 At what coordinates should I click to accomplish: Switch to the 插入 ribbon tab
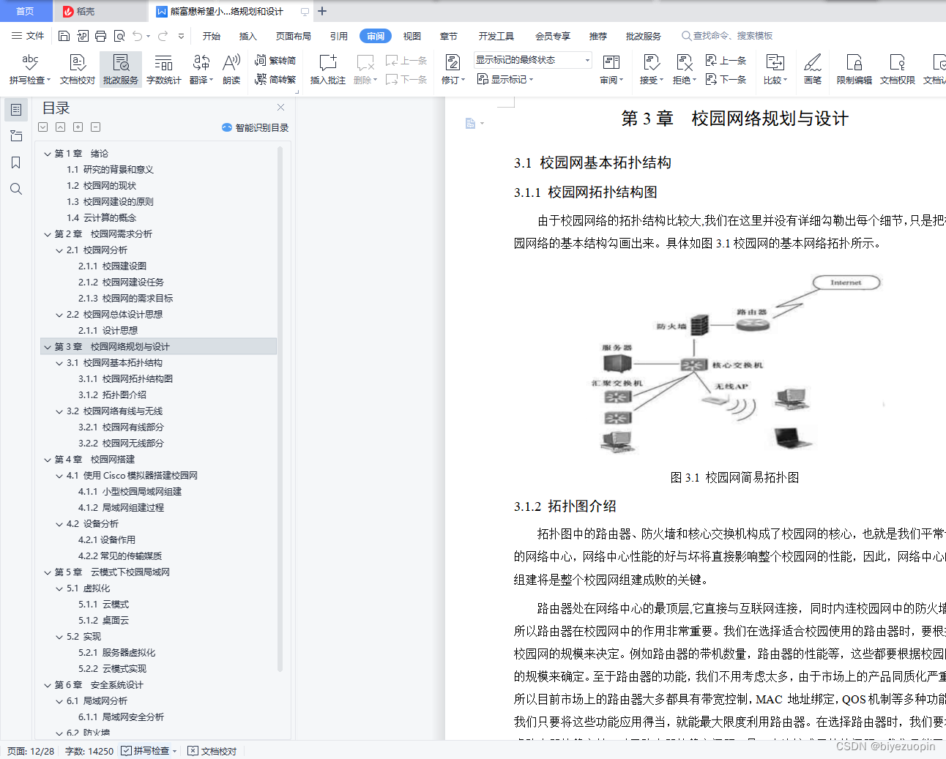pyautogui.click(x=248, y=36)
